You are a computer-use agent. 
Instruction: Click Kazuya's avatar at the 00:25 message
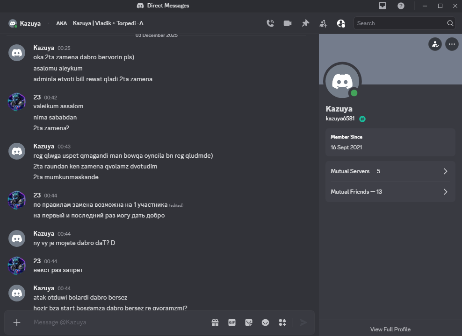(17, 53)
